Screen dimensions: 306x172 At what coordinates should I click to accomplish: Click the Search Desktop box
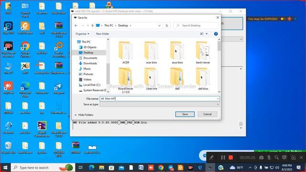pos(196,25)
